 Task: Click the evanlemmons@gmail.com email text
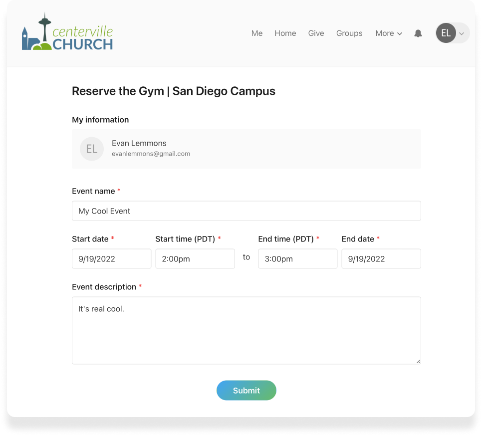(151, 154)
